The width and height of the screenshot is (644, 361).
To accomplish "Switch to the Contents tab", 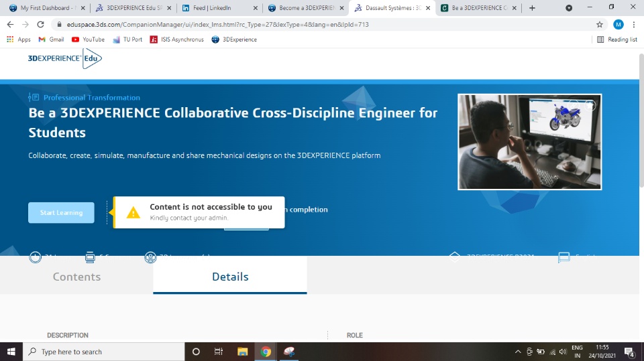I will (76, 277).
